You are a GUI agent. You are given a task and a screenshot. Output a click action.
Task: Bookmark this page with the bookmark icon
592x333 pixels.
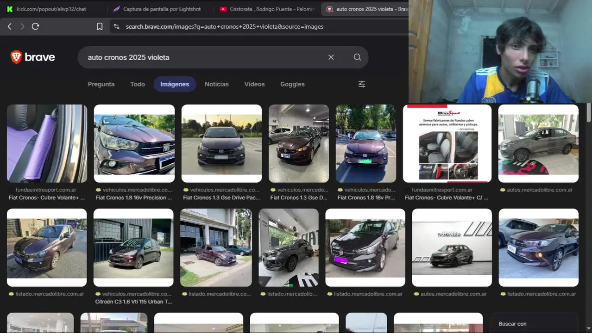point(100,26)
